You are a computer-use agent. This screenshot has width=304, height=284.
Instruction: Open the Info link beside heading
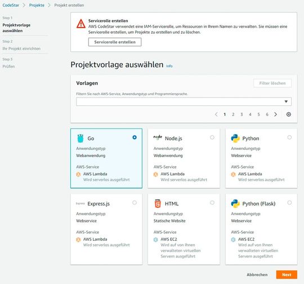[169, 66]
